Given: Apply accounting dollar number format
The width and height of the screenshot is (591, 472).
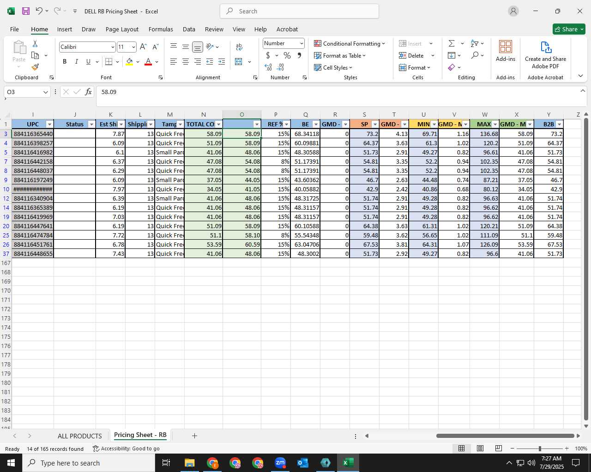Looking at the screenshot, I should pos(268,55).
